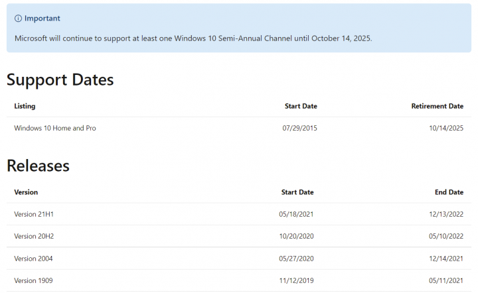
Task: Select the Support Dates heading
Action: point(60,80)
